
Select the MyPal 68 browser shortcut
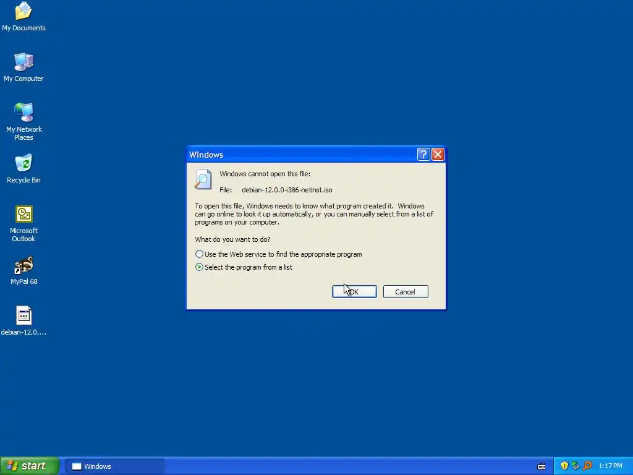[23, 270]
